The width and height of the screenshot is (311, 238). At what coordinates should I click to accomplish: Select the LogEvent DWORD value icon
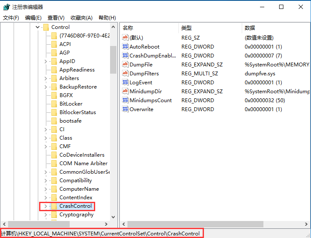tap(125, 83)
